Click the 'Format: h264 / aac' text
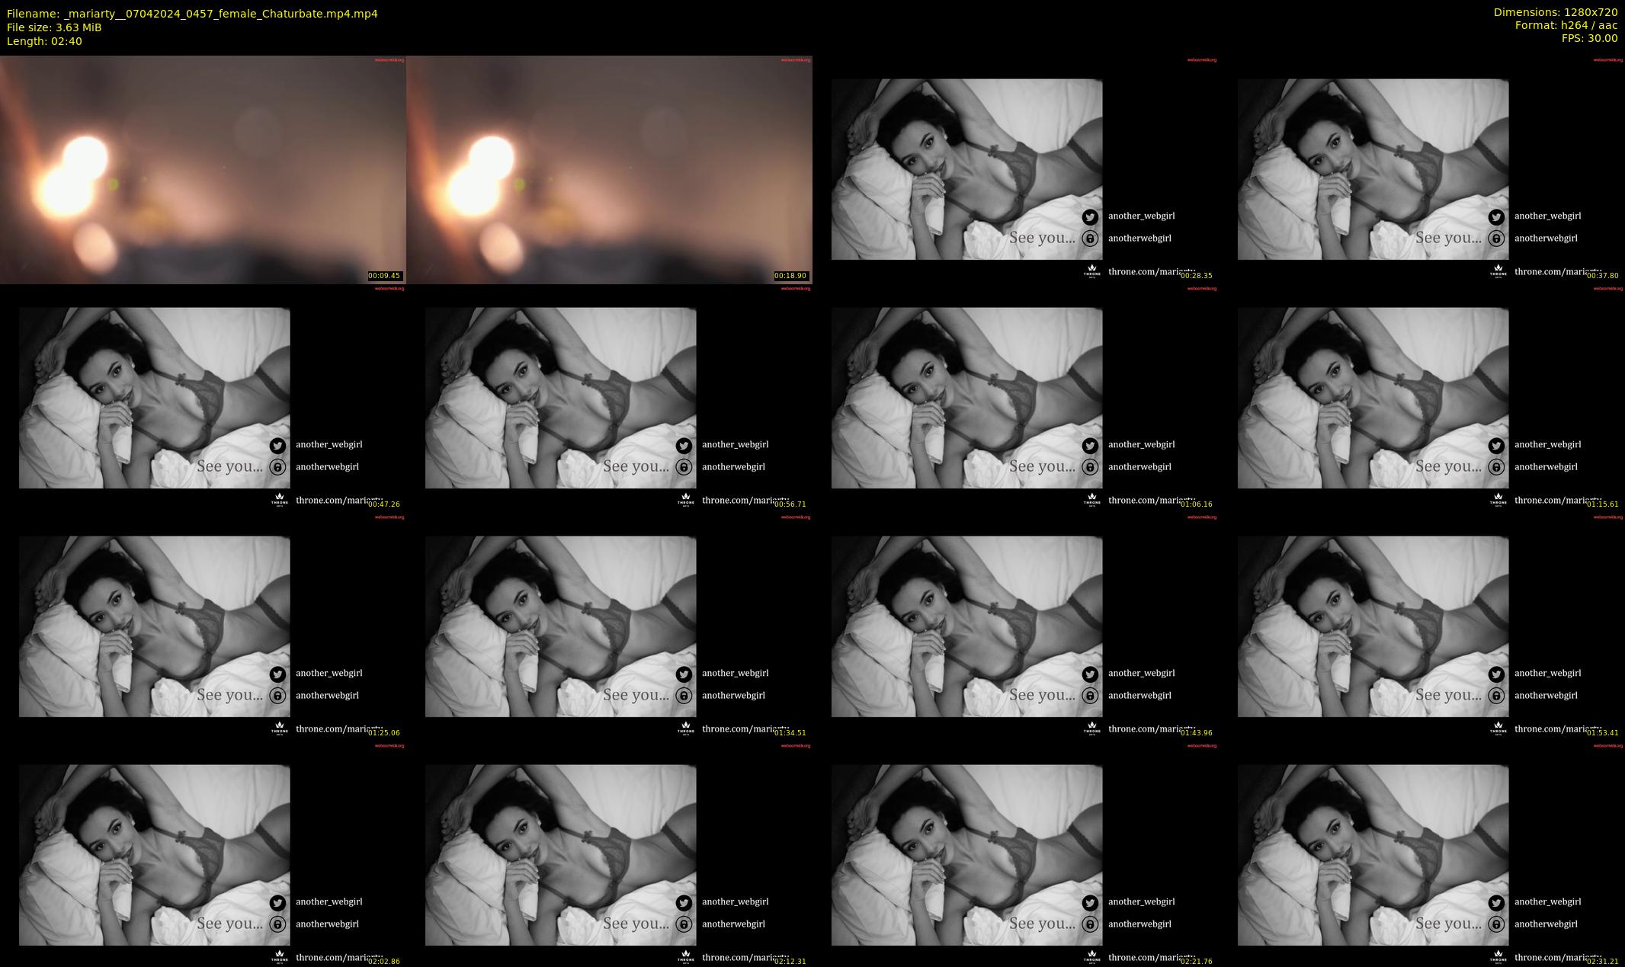Screen dimensions: 1625x967 (1566, 25)
